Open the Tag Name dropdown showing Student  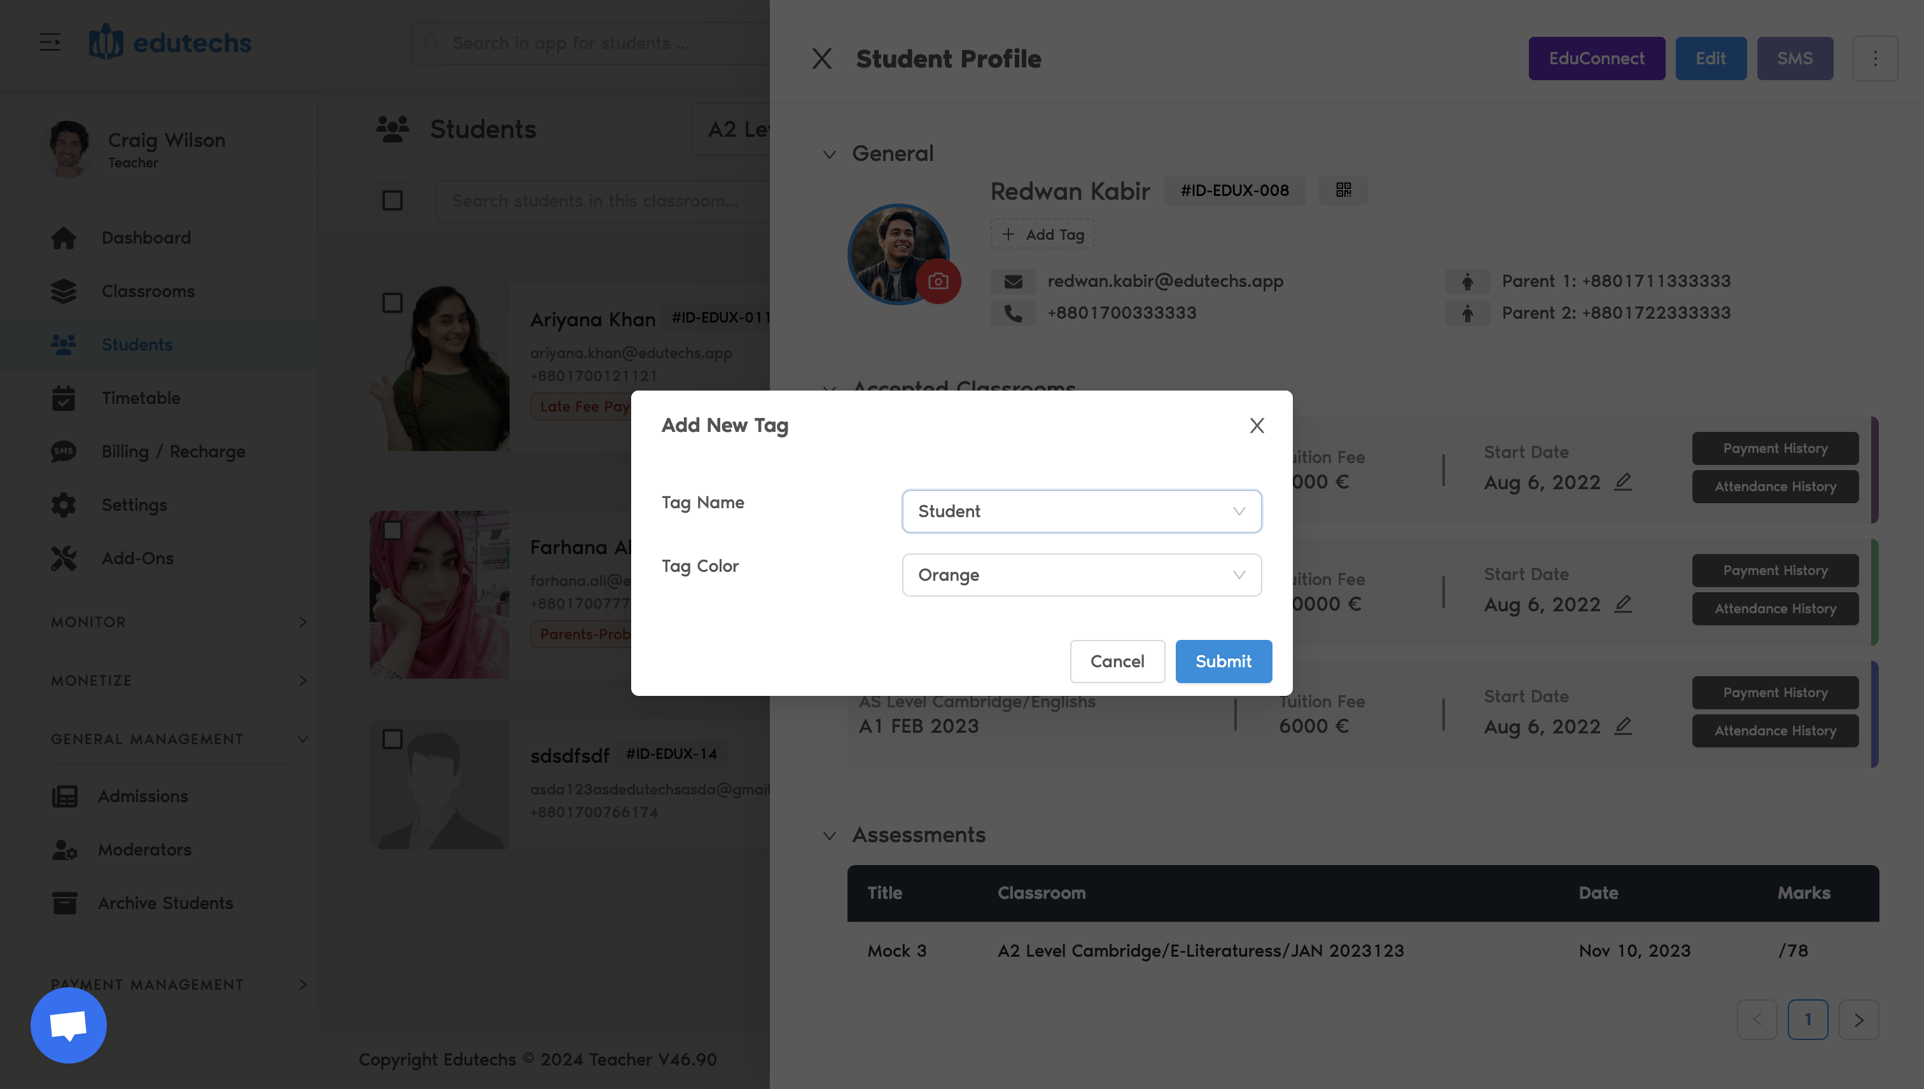pyautogui.click(x=1081, y=511)
